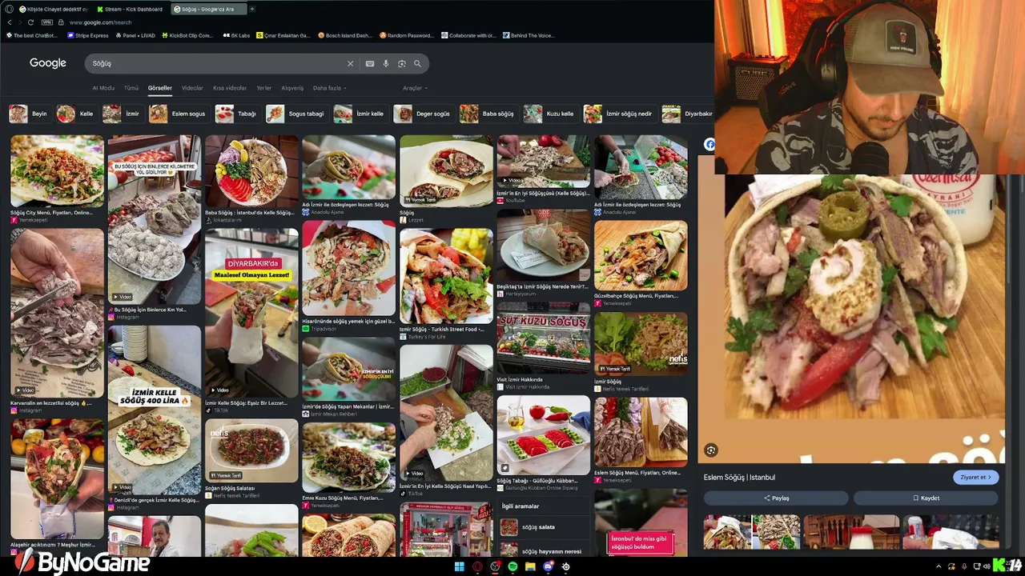Open the AI Modu search tab
This screenshot has height=576, width=1025.
click(103, 88)
